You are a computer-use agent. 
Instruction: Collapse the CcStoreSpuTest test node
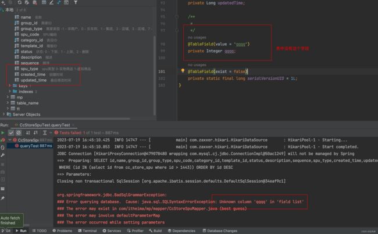coord(10,140)
